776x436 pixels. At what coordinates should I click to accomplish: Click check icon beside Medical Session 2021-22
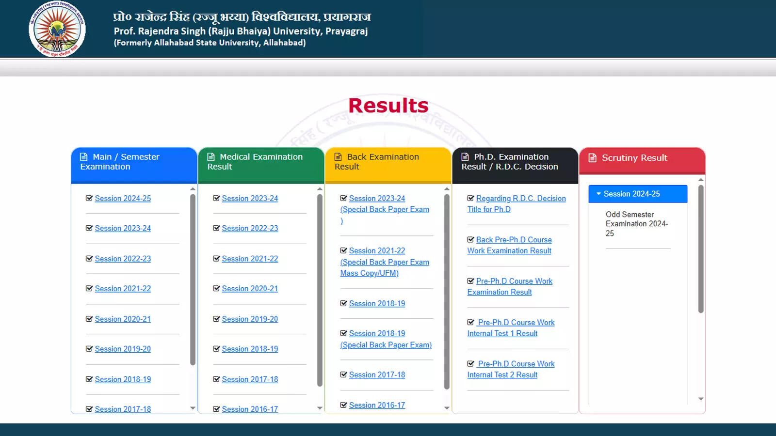tap(216, 259)
